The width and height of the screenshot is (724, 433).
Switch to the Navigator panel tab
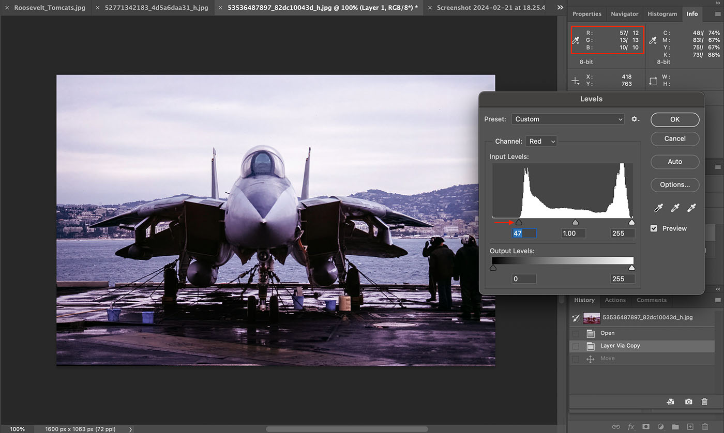tap(624, 14)
